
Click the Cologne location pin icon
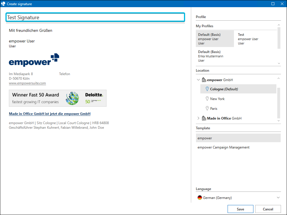click(207, 89)
